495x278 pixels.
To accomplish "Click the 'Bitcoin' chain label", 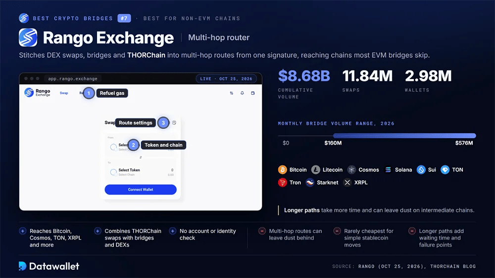I will (x=298, y=170).
